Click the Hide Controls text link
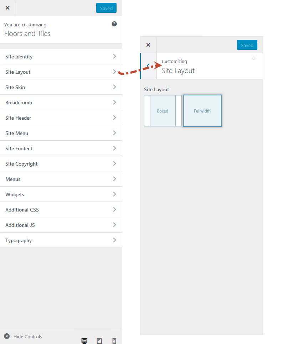288x344 pixels. click(x=28, y=337)
